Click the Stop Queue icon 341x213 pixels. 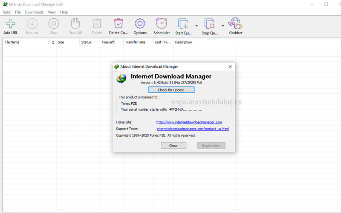click(x=209, y=23)
